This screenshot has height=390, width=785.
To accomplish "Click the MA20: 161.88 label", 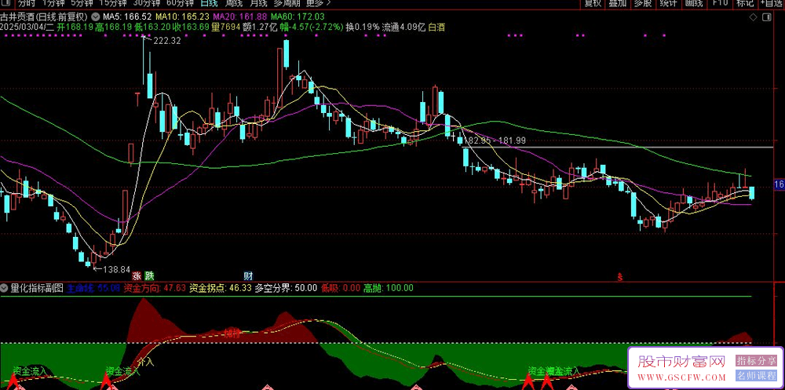I will point(240,16).
